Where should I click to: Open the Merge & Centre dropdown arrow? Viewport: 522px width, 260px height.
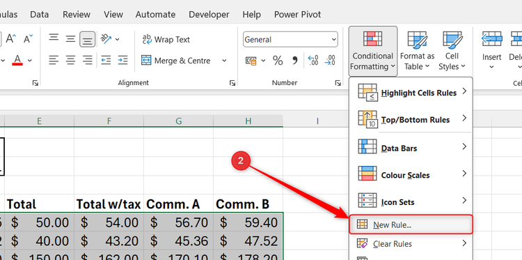tap(224, 61)
